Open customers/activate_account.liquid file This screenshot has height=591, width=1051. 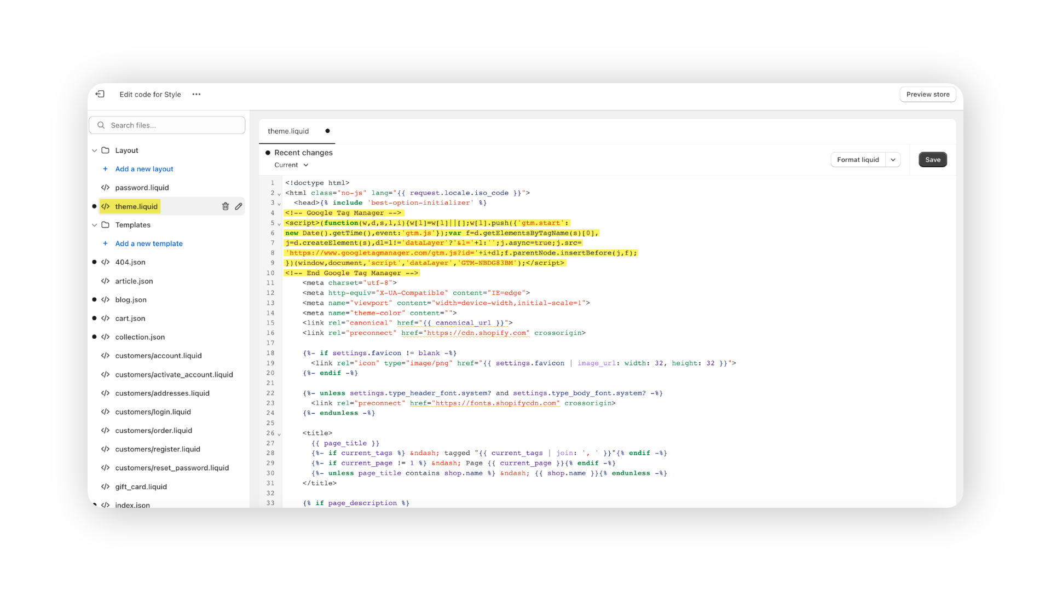pyautogui.click(x=174, y=374)
